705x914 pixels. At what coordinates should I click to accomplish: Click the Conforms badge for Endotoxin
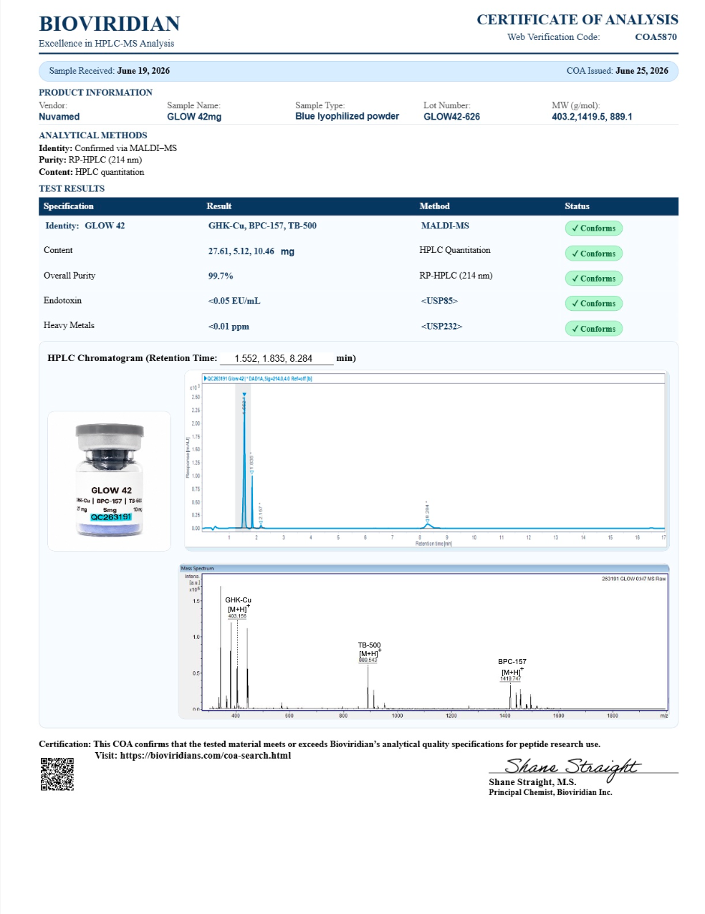pos(594,304)
